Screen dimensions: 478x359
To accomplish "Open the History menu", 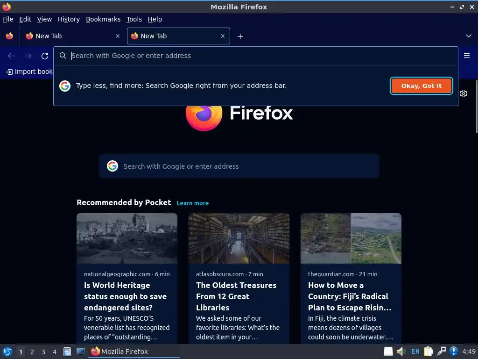I will point(69,19).
